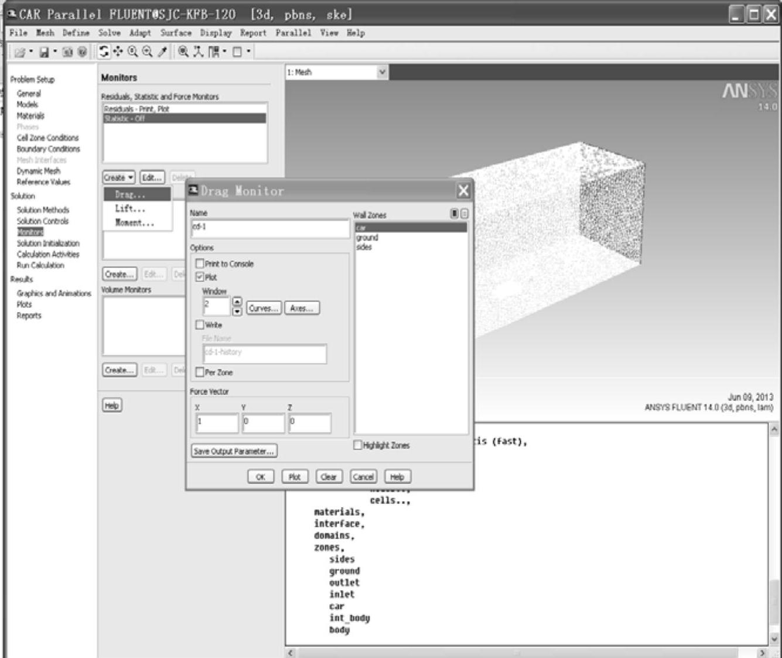The width and height of the screenshot is (782, 658).
Task: Select the zoom-to-area magnifier tool
Action: [x=147, y=52]
